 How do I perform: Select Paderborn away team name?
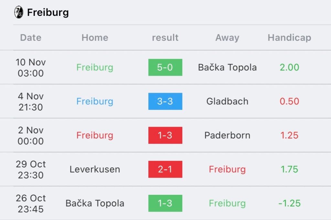[x=227, y=135]
